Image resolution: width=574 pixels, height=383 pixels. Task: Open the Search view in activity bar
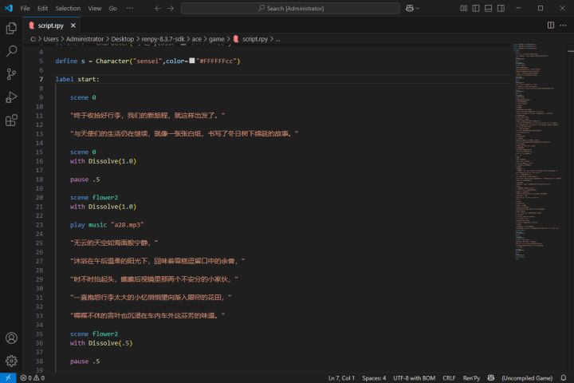[11, 51]
